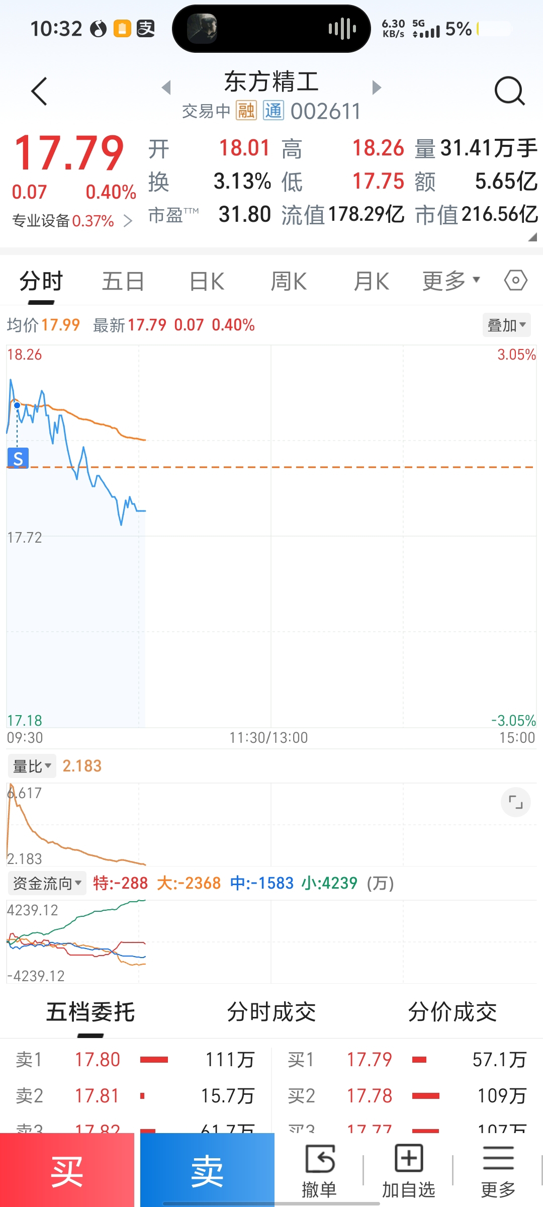Open the 叠加 overlay dropdown
The height and width of the screenshot is (1207, 543).
point(506,325)
